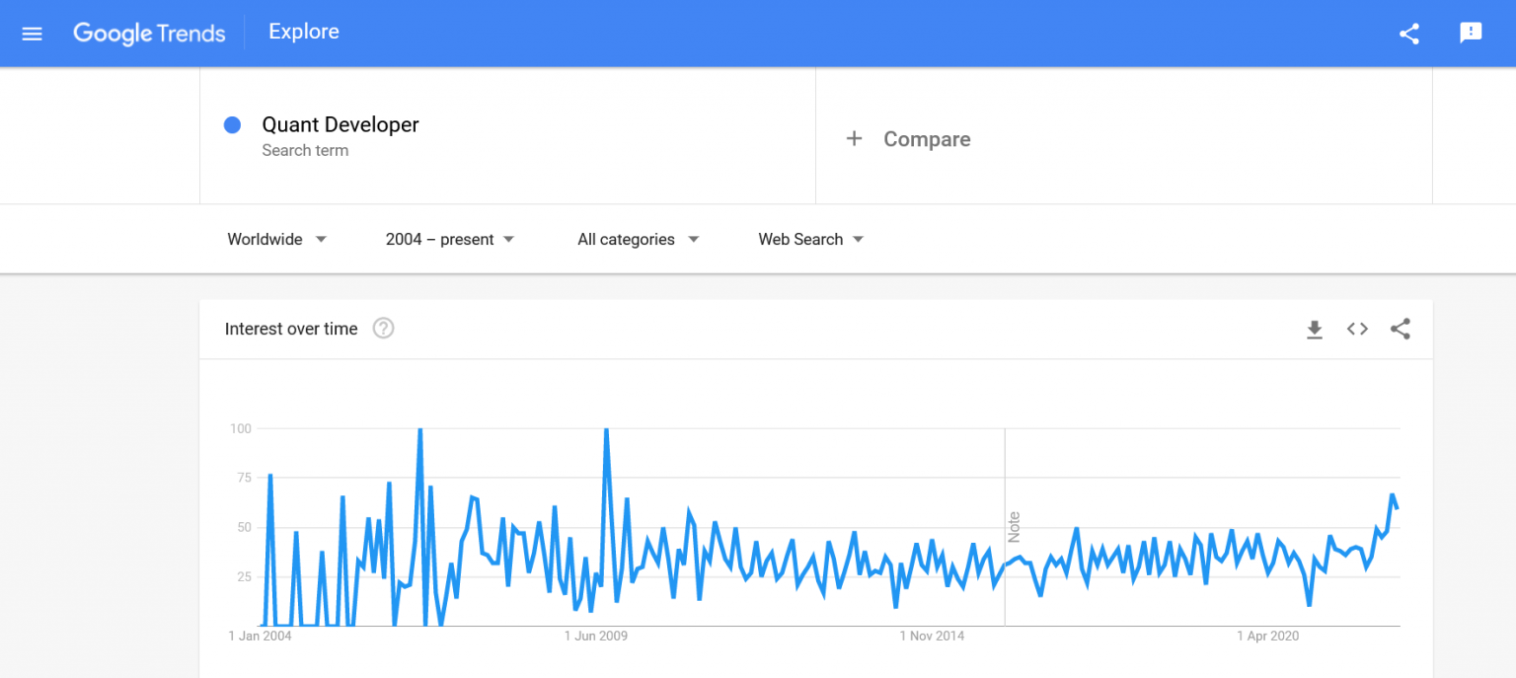Click the blue Quant Developer color dot
Screen dimensions: 1516x678
(x=233, y=125)
